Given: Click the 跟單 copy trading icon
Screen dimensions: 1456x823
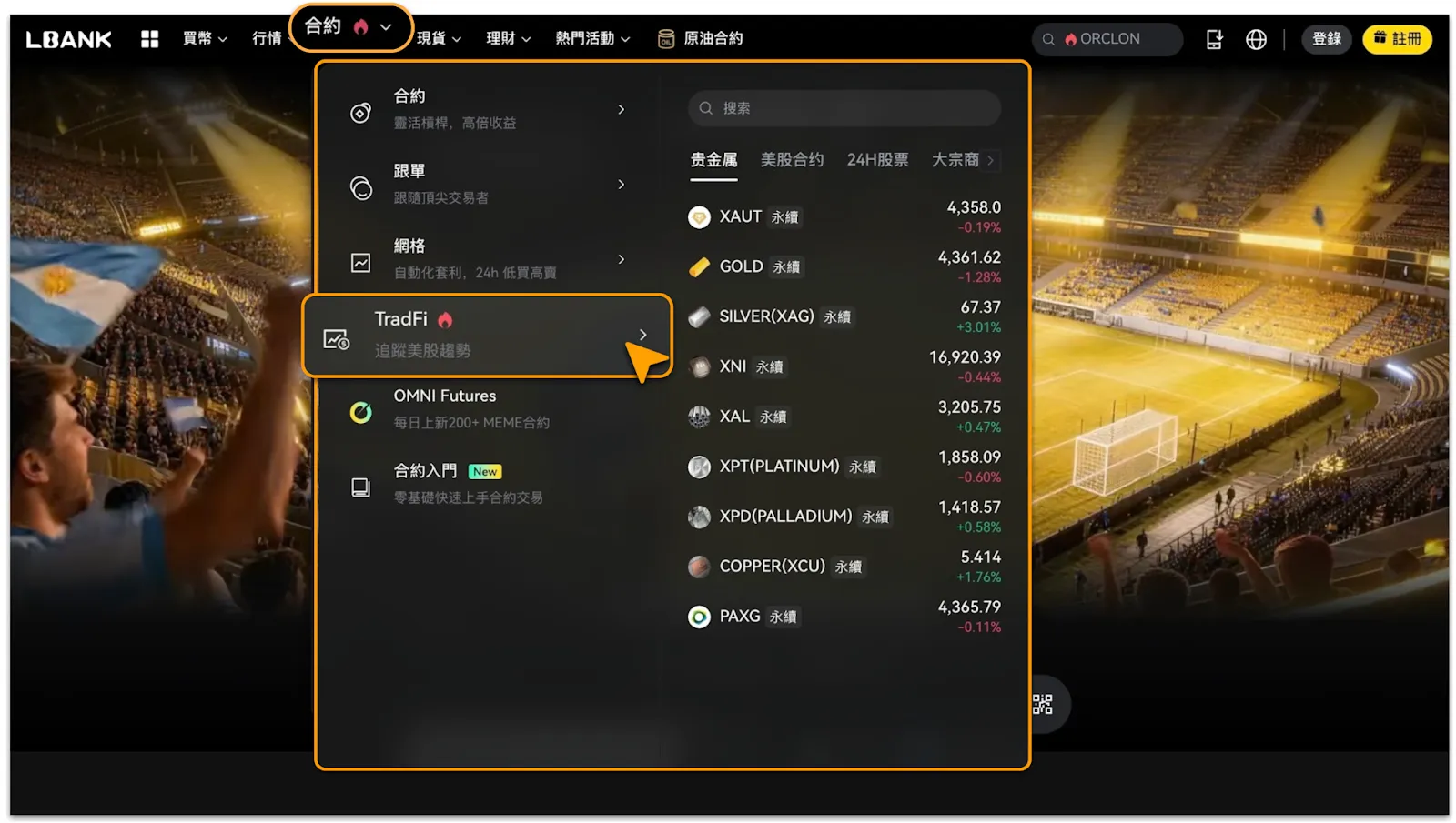Looking at the screenshot, I should click(361, 188).
